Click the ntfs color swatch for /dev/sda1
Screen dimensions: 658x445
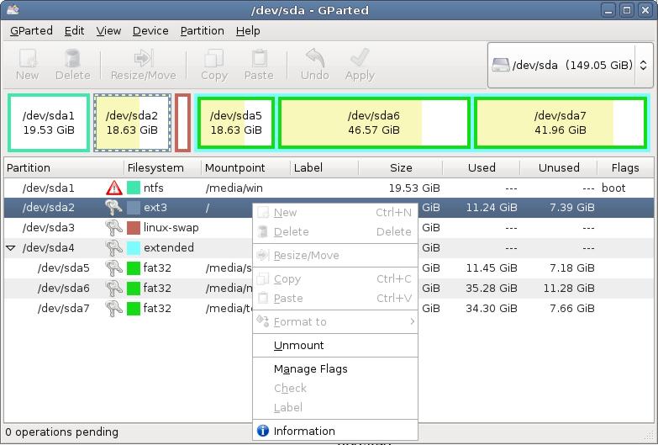(x=134, y=188)
